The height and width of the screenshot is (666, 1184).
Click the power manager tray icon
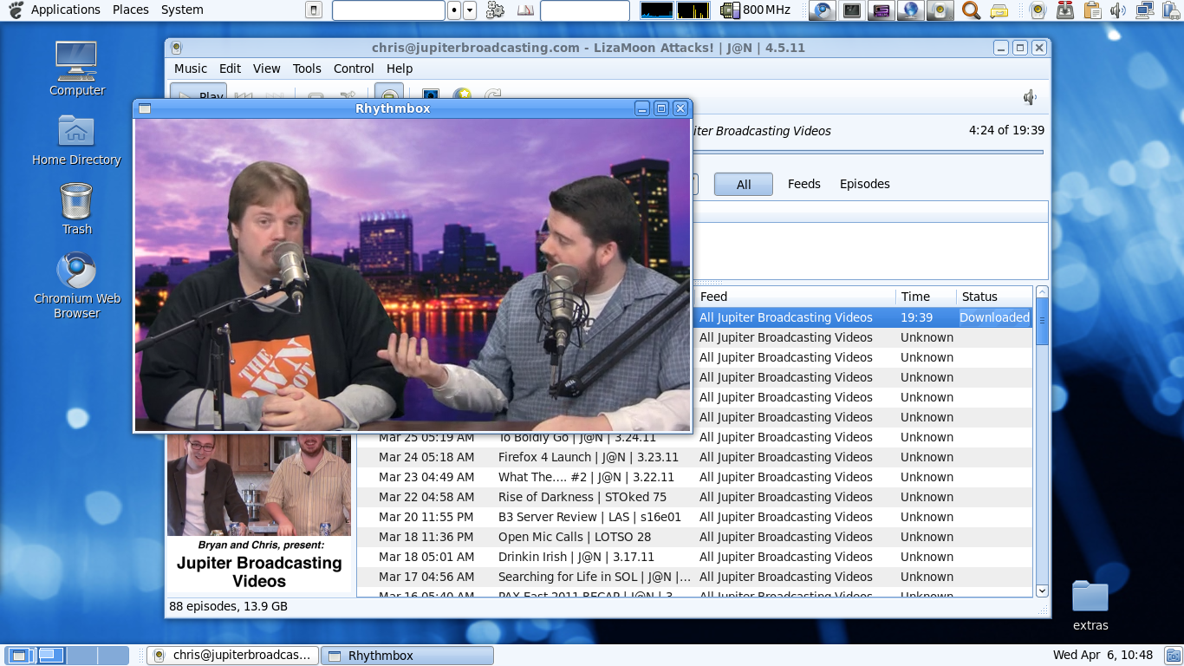1170,10
